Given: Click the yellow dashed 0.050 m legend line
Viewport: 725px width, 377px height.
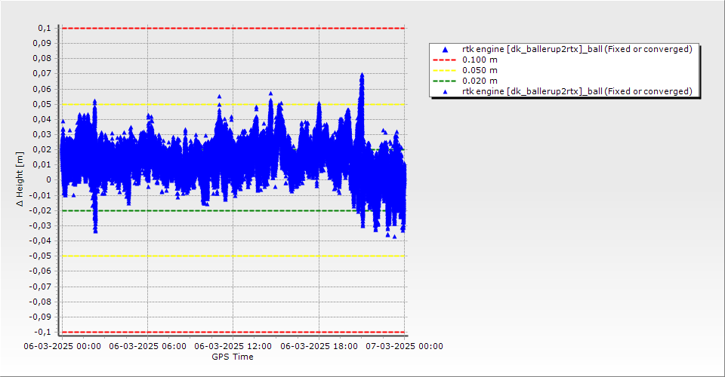Looking at the screenshot, I should point(444,70).
